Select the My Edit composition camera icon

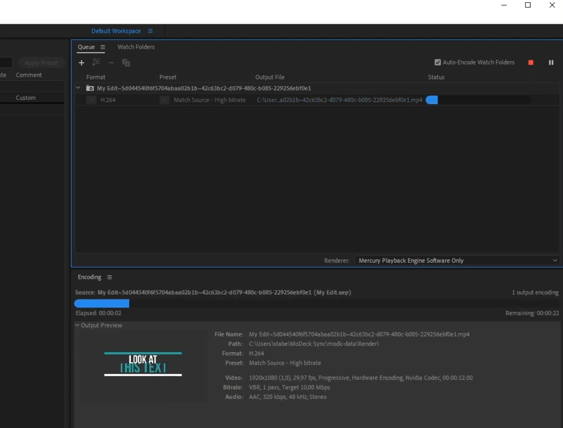(x=89, y=88)
